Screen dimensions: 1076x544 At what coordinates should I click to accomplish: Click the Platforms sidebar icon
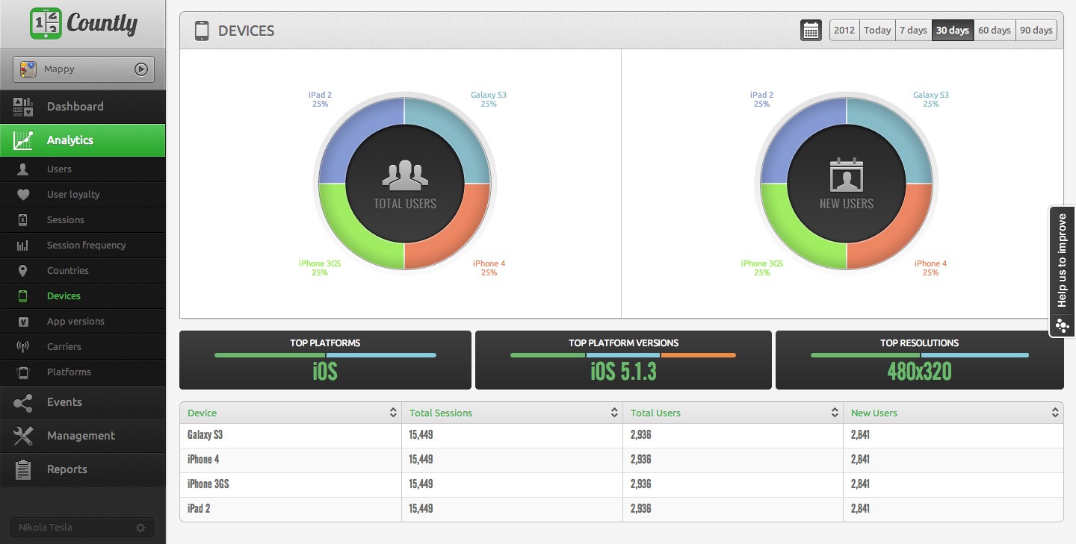tap(23, 372)
